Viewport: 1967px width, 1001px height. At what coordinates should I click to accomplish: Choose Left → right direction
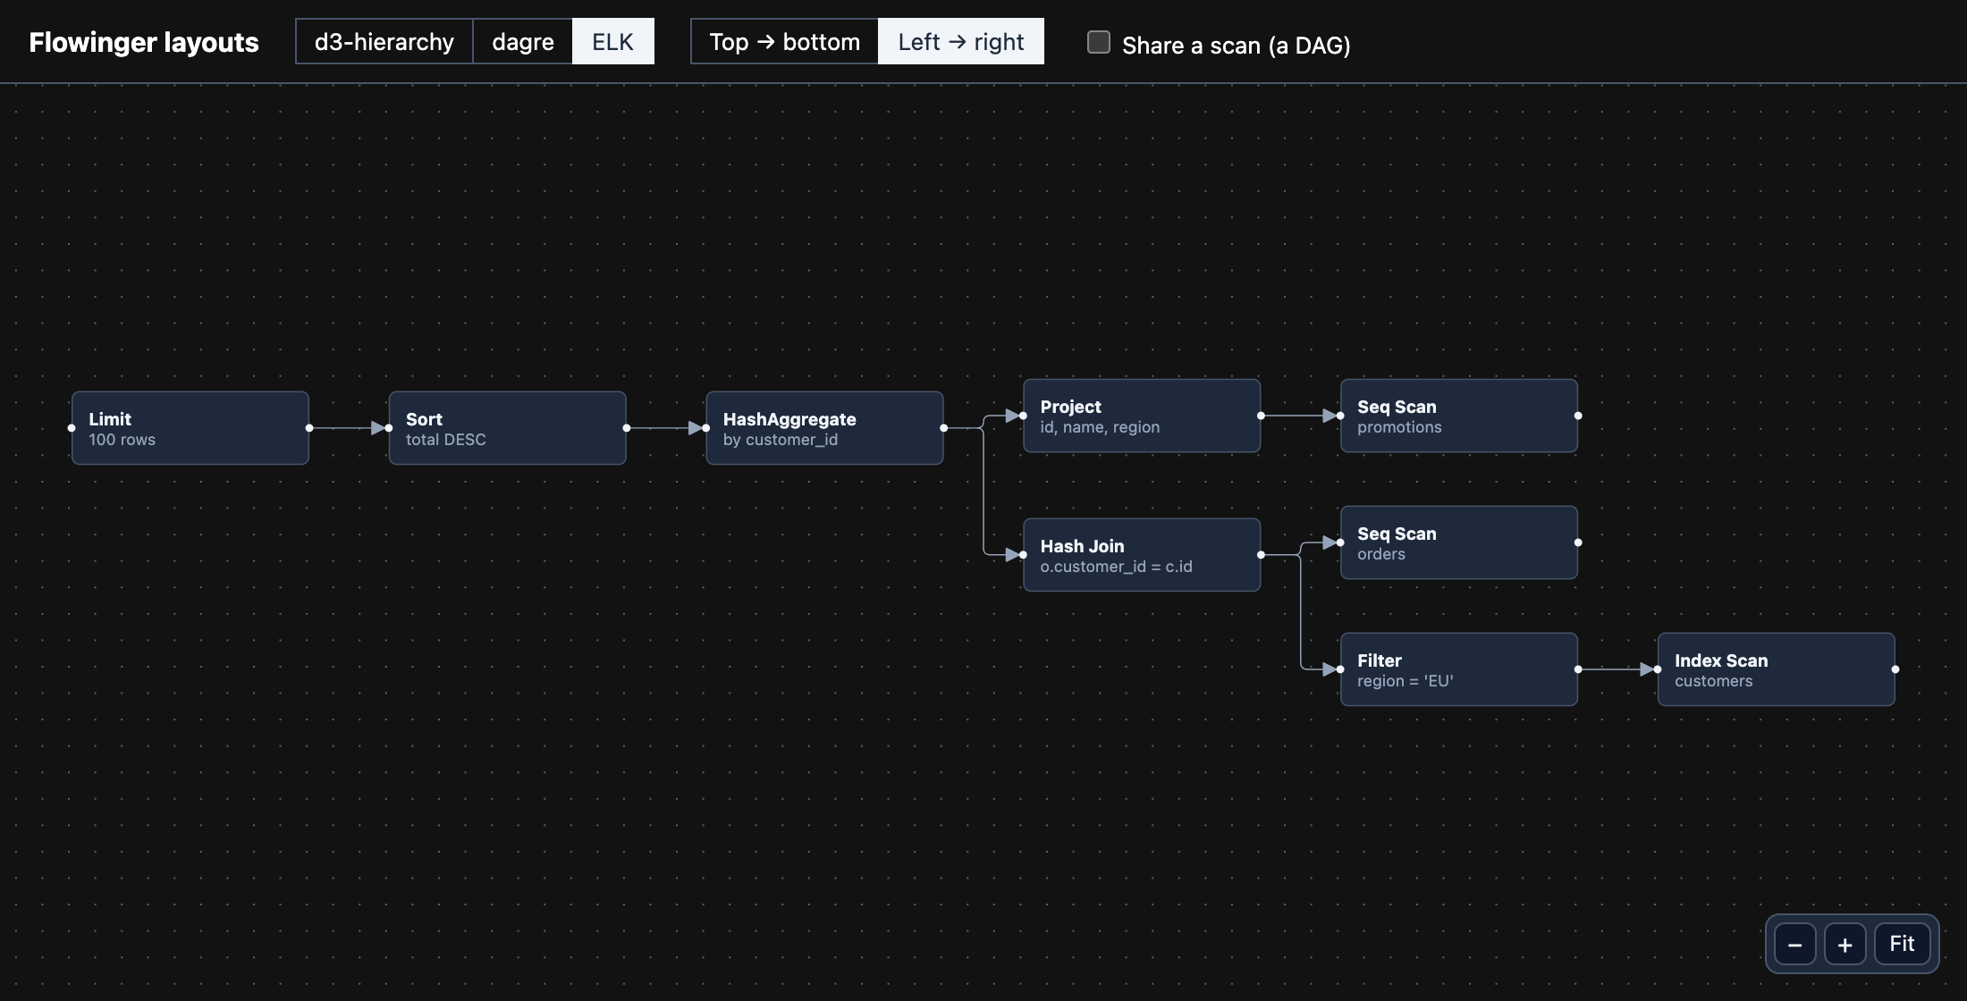point(961,41)
